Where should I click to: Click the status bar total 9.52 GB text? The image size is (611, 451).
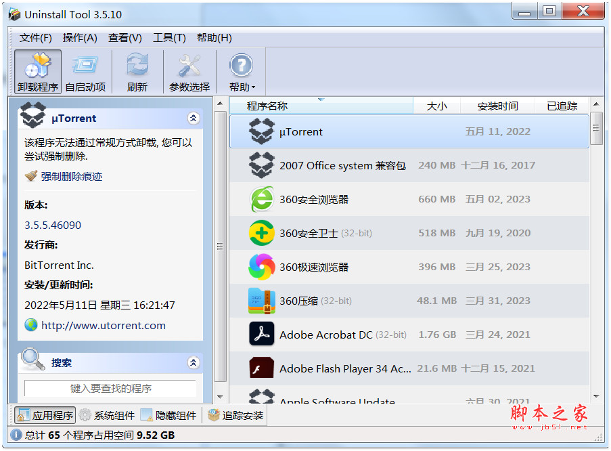pos(156,435)
